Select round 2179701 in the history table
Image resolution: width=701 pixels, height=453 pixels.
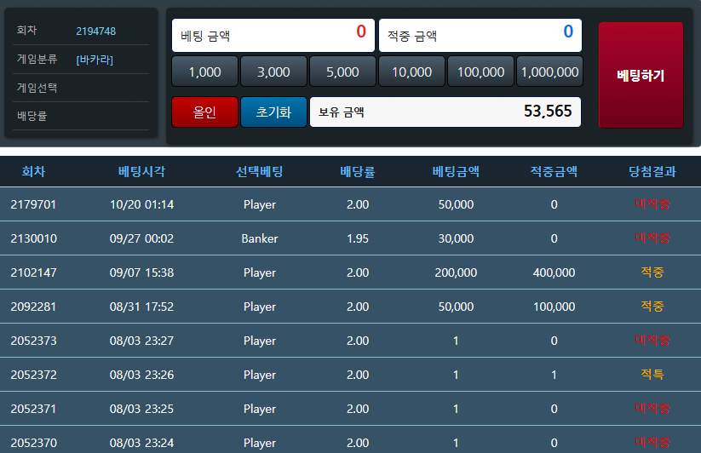33,204
